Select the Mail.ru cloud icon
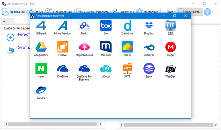 coord(127,47)
